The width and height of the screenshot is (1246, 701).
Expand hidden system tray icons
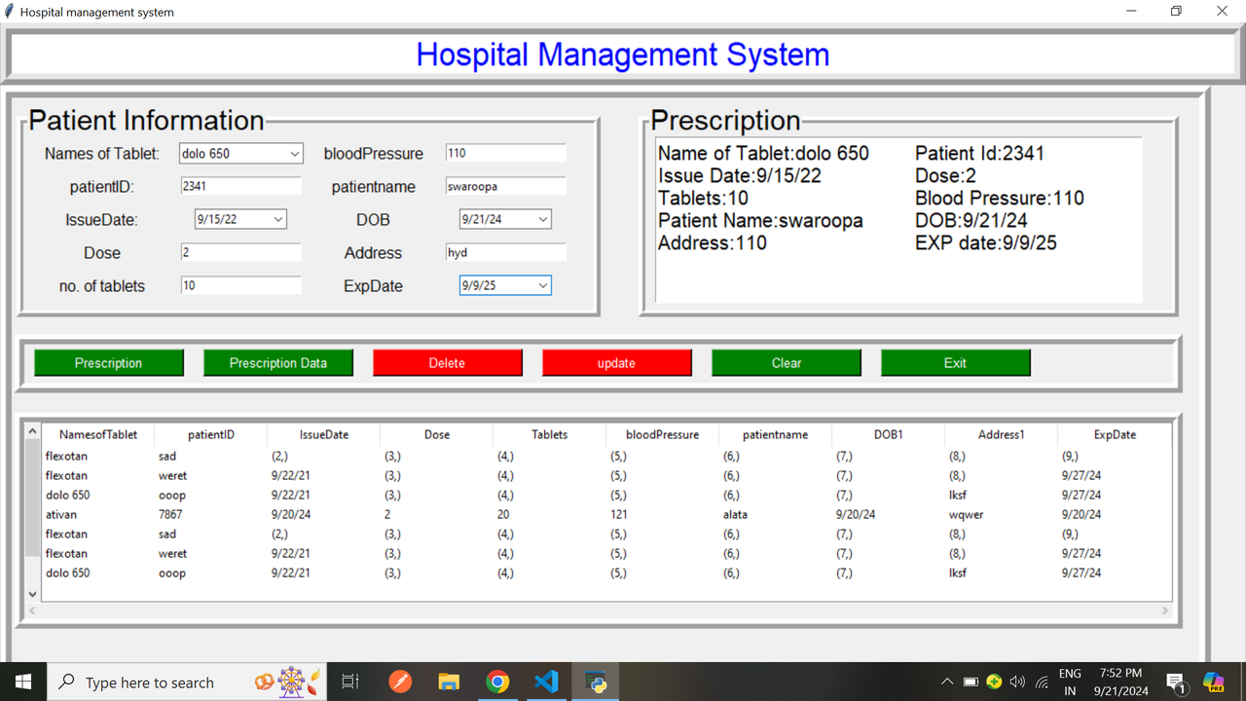pos(947,682)
